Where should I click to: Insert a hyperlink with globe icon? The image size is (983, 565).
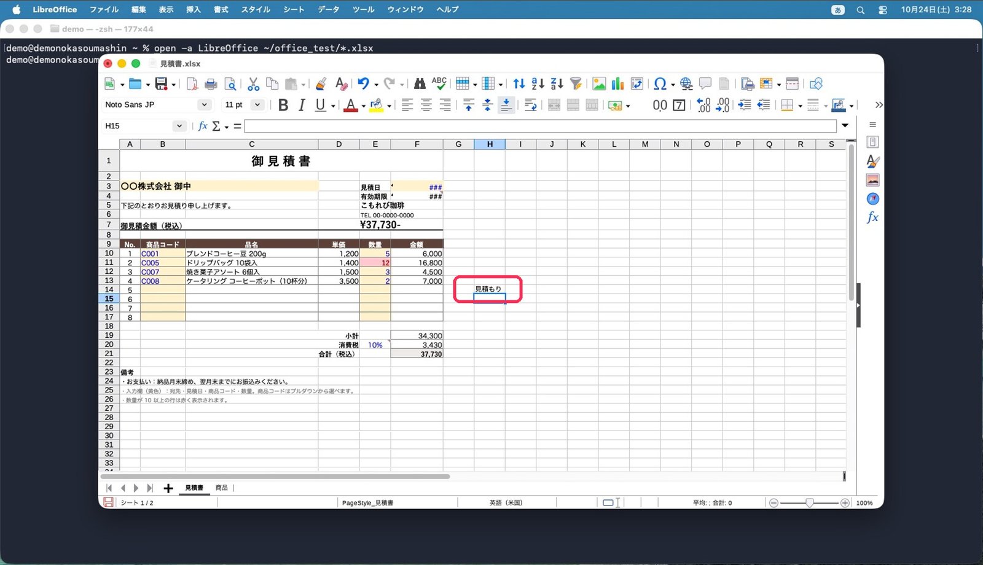686,84
